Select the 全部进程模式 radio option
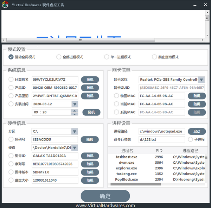Viewport: 211px width, 208px height. tap(59, 57)
